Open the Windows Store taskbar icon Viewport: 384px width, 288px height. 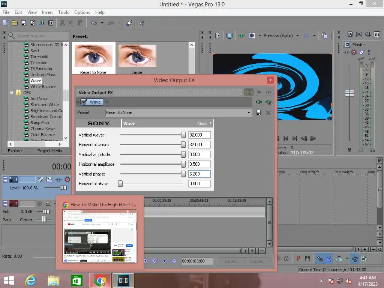76,280
